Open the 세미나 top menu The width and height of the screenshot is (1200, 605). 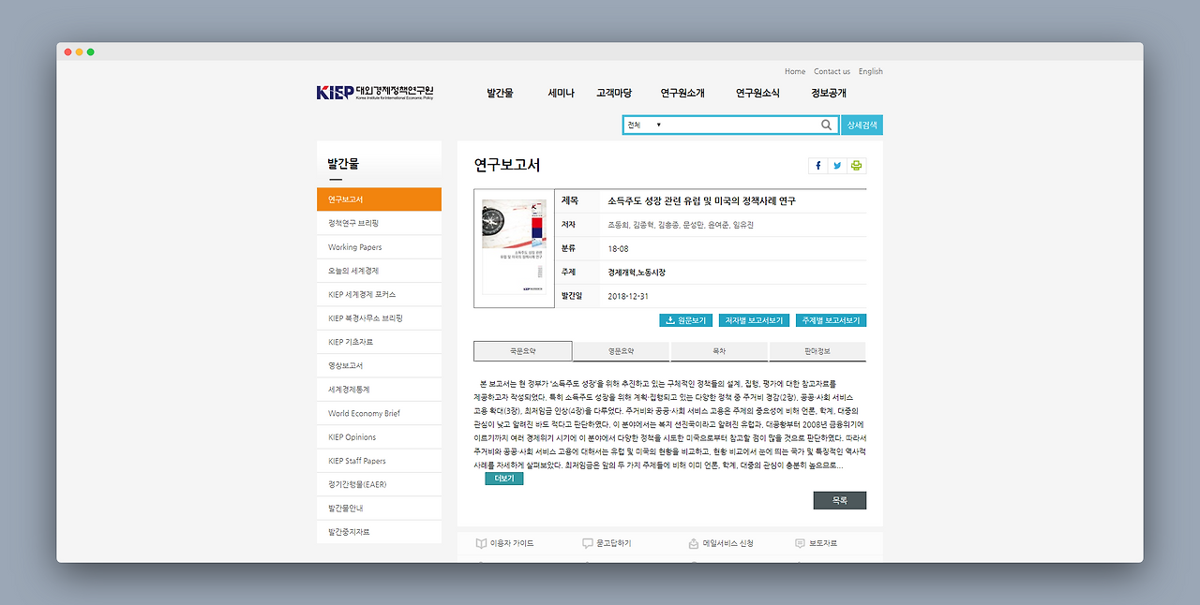(x=561, y=93)
